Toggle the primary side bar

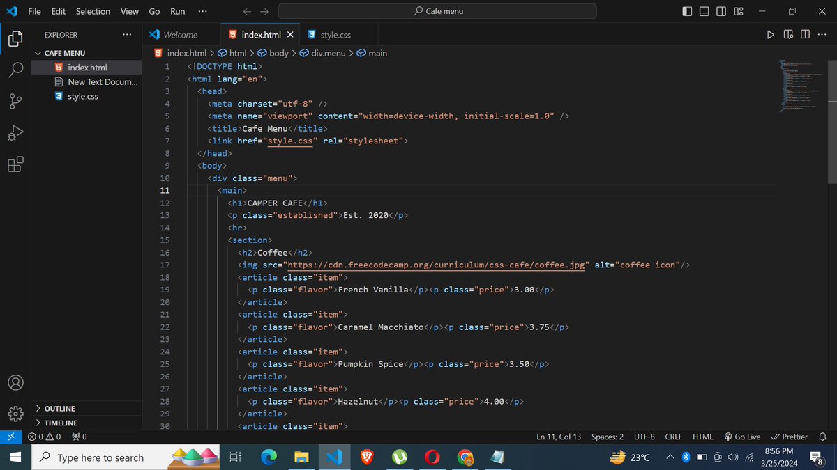click(x=688, y=11)
